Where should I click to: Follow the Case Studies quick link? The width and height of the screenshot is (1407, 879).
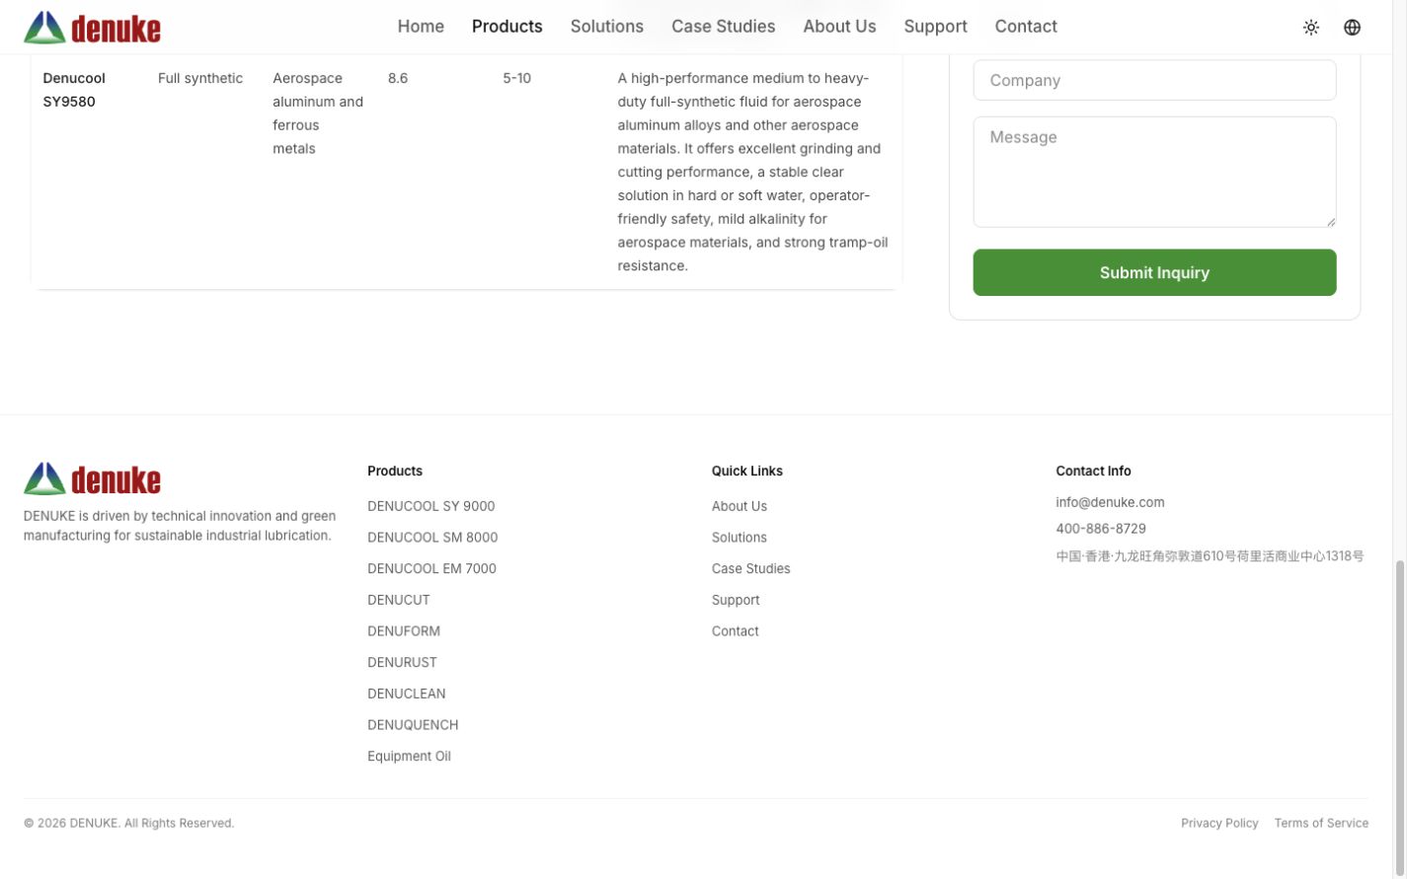[x=751, y=569]
